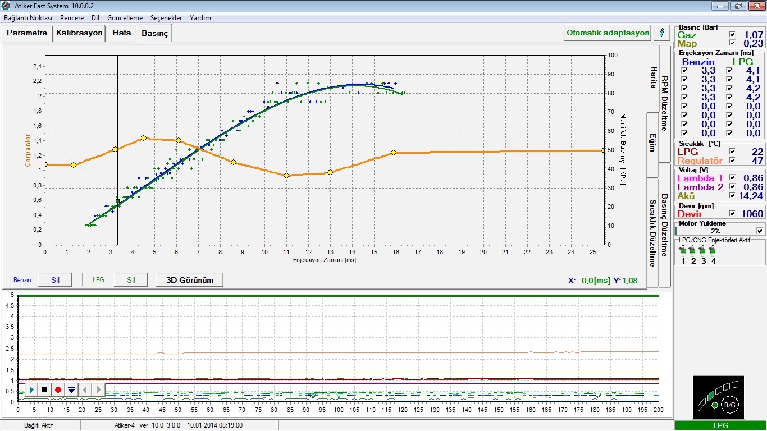Click the green LPG status indicator

coord(720,425)
